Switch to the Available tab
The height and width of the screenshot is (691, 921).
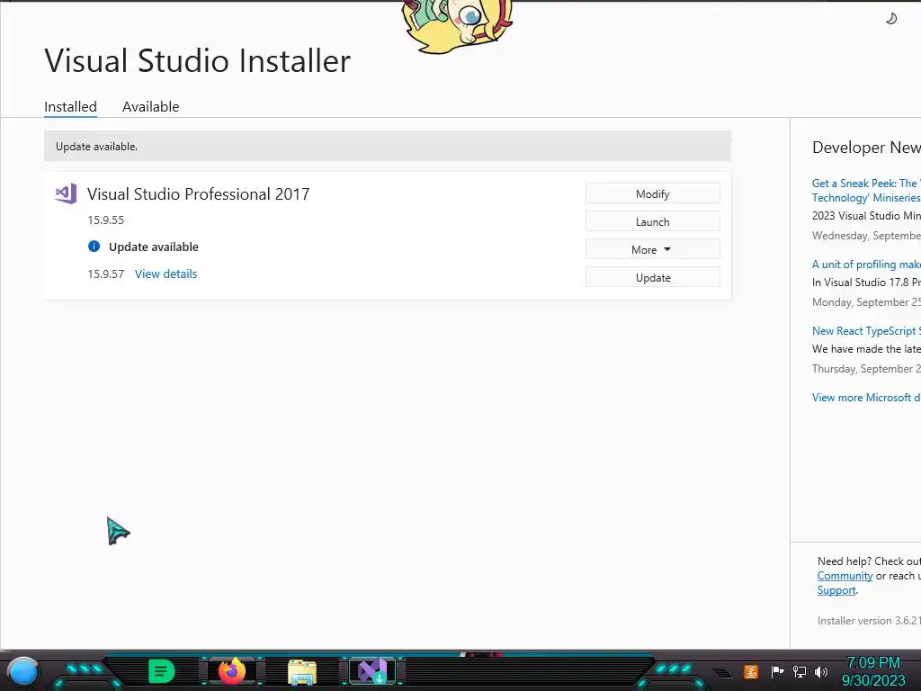[150, 106]
